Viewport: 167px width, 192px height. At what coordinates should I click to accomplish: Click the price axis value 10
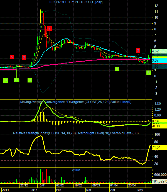156,18
